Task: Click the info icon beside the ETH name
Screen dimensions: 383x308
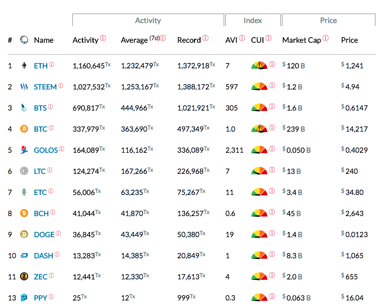Action: 52,64
